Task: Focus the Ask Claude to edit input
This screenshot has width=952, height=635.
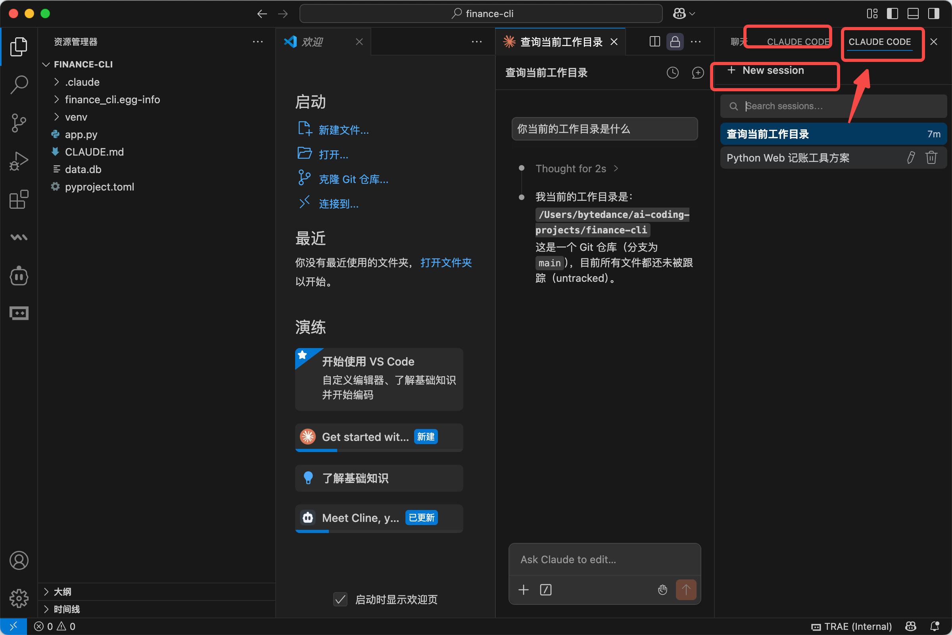Action: coord(604,560)
